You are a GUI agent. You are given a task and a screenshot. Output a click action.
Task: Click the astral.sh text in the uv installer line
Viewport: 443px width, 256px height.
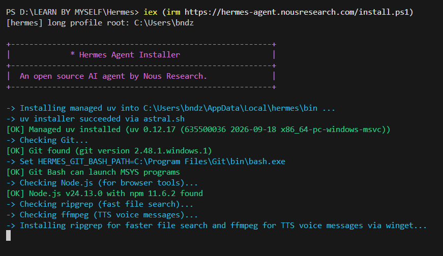click(x=164, y=119)
